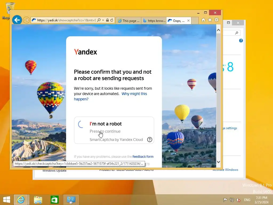Click the 'I'm not a robot' captcha label
Screen dimensions: 273x205
click(x=106, y=124)
